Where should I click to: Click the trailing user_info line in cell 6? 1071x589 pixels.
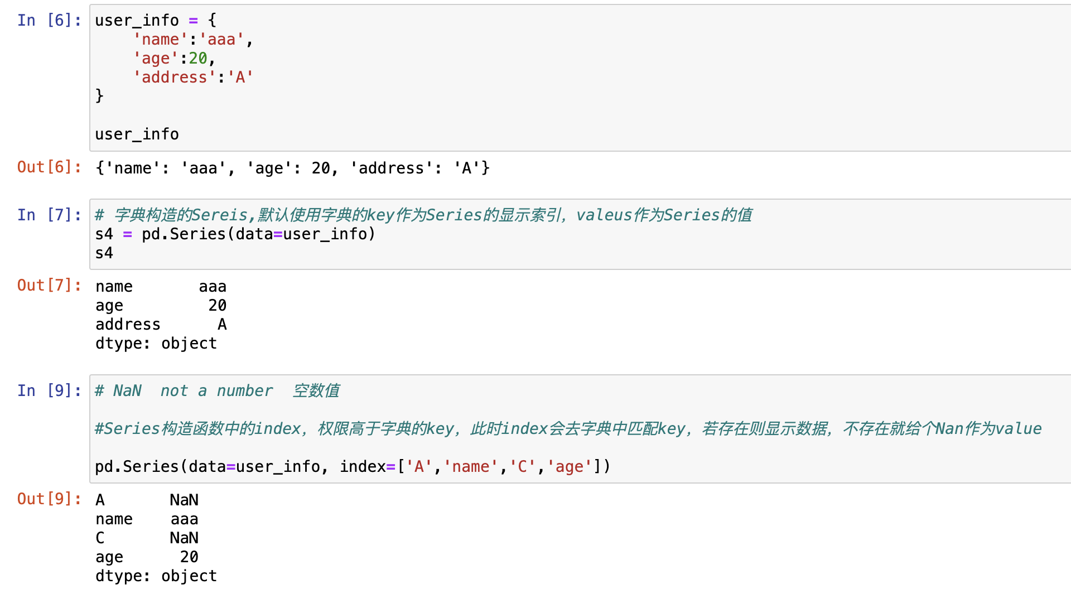[137, 134]
